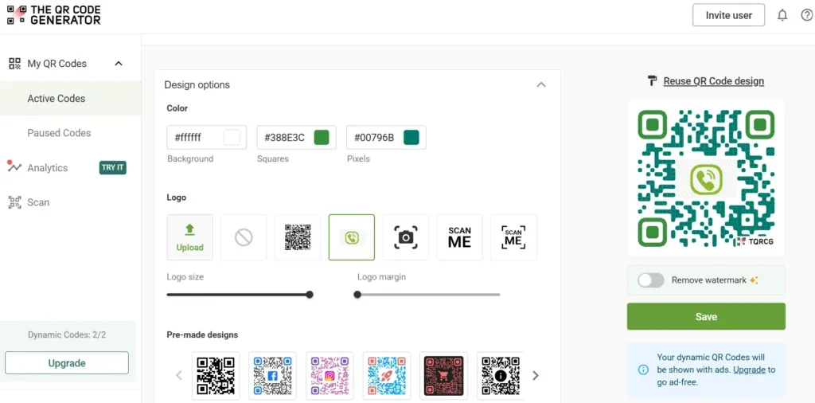Show next pre-made designs
This screenshot has width=815, height=403.
[536, 375]
